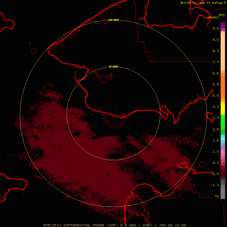
Task: Click the pink segment of the color bar
Action: click(x=223, y=153)
